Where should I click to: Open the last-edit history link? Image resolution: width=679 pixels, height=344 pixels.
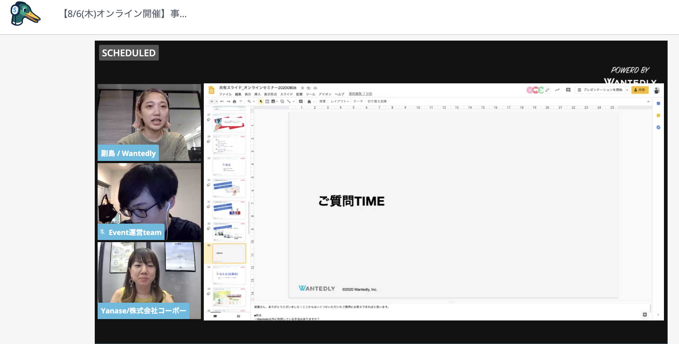point(361,94)
